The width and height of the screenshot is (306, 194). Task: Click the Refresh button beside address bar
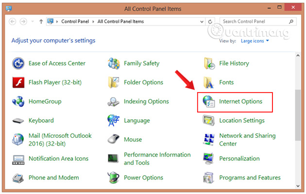(x=210, y=22)
